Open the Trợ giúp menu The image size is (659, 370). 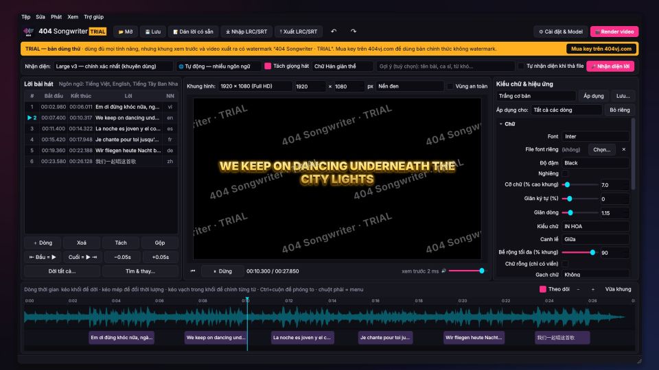pyautogui.click(x=94, y=16)
